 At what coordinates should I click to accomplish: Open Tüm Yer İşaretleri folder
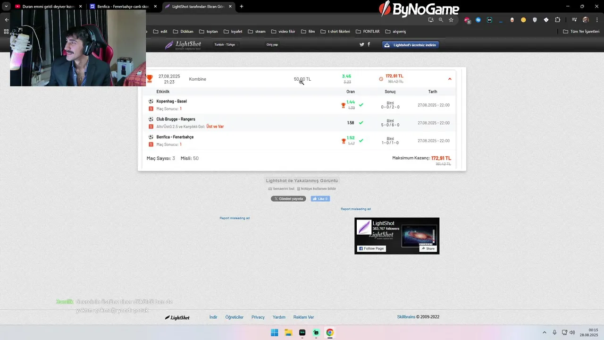pos(581,31)
